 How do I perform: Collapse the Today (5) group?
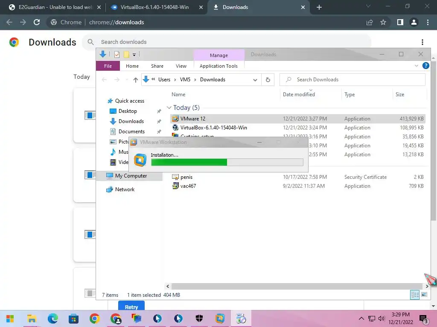[169, 108]
